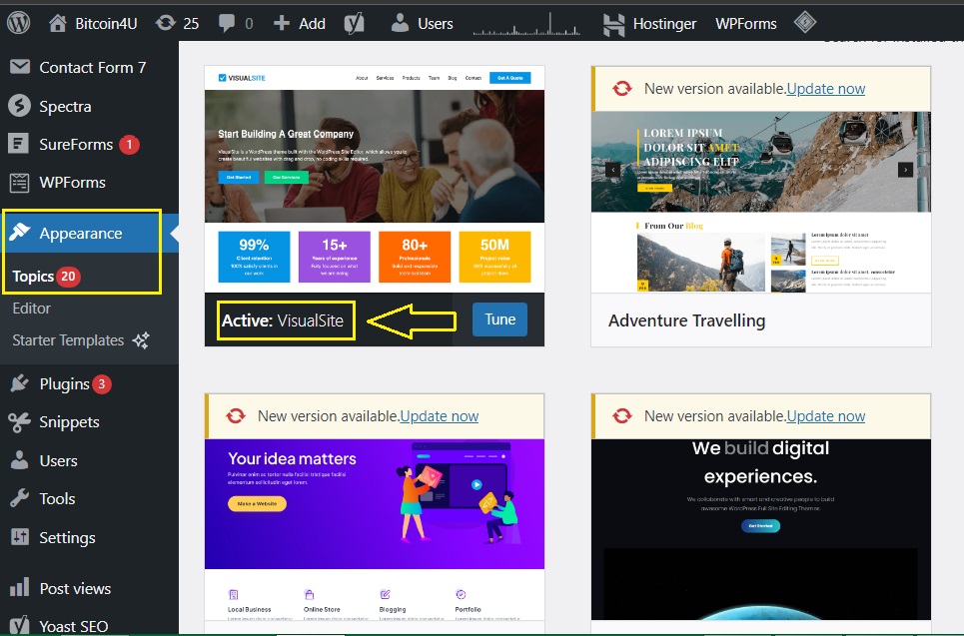Click Update now on purple idea theme
The width and height of the screenshot is (964, 636).
pyautogui.click(x=439, y=416)
